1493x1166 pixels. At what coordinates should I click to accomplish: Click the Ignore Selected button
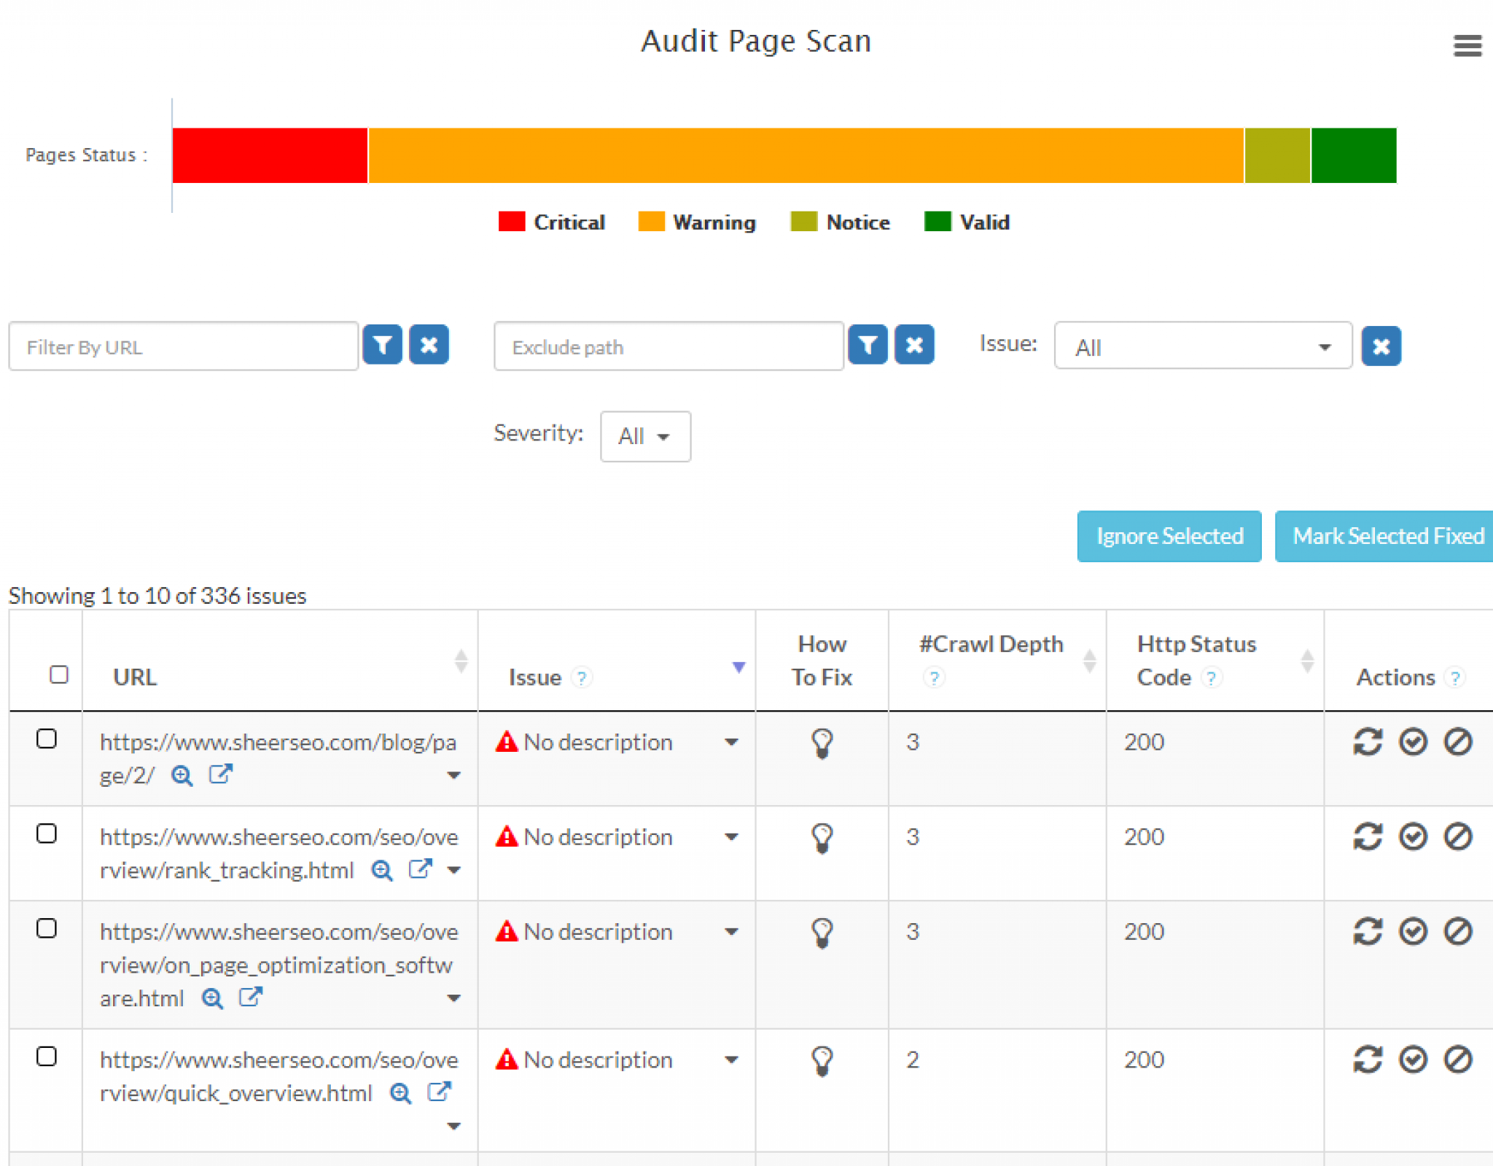[x=1169, y=536]
